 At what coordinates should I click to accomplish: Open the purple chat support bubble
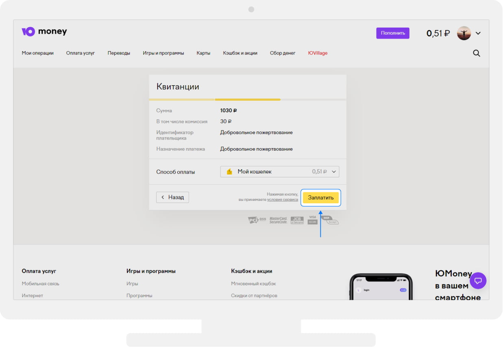478,280
